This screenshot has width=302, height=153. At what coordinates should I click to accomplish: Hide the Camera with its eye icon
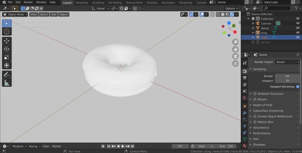[298, 23]
